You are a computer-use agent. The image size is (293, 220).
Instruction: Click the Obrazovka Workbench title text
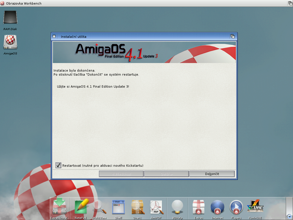tap(24, 3)
